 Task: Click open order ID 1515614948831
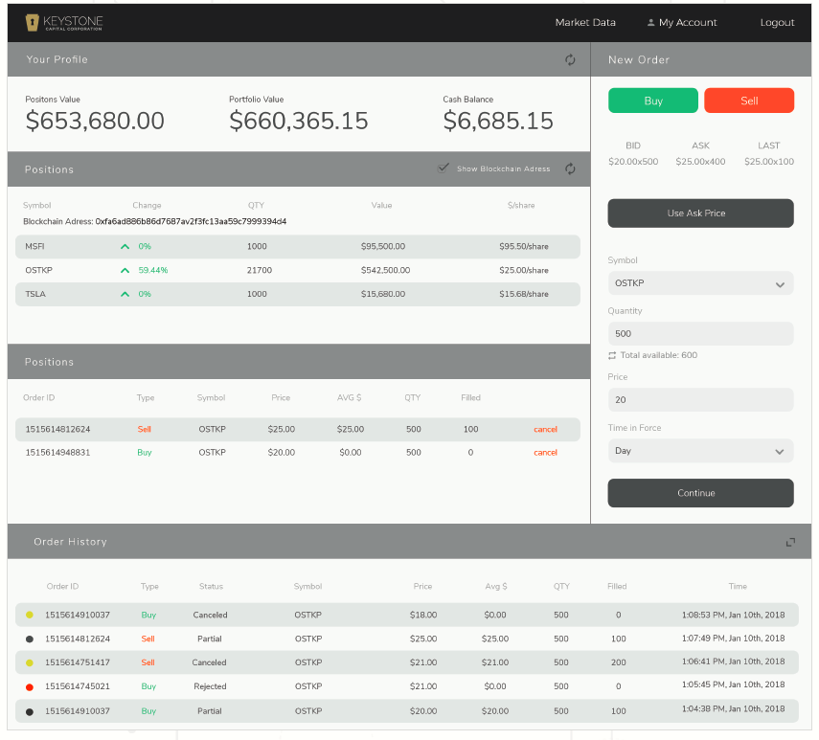click(x=58, y=453)
